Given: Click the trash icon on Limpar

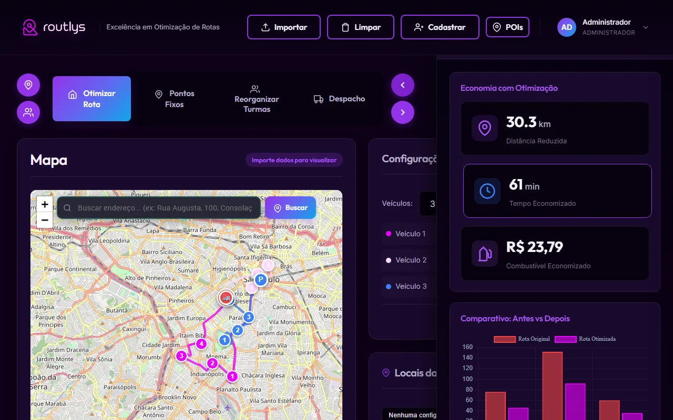Looking at the screenshot, I should coord(345,27).
